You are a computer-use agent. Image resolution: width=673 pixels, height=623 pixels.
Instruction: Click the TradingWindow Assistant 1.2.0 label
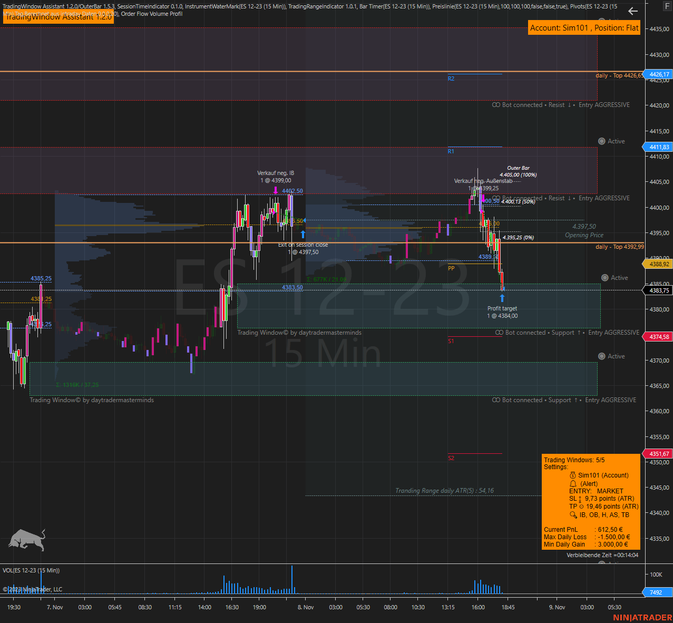click(58, 17)
